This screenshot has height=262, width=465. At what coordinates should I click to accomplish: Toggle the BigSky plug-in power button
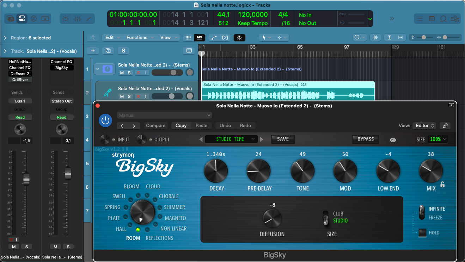coord(105,120)
